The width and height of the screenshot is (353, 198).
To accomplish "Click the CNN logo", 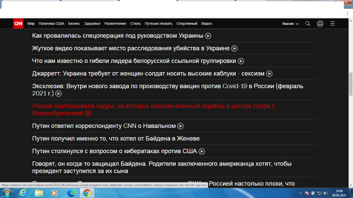I will [x=18, y=24].
